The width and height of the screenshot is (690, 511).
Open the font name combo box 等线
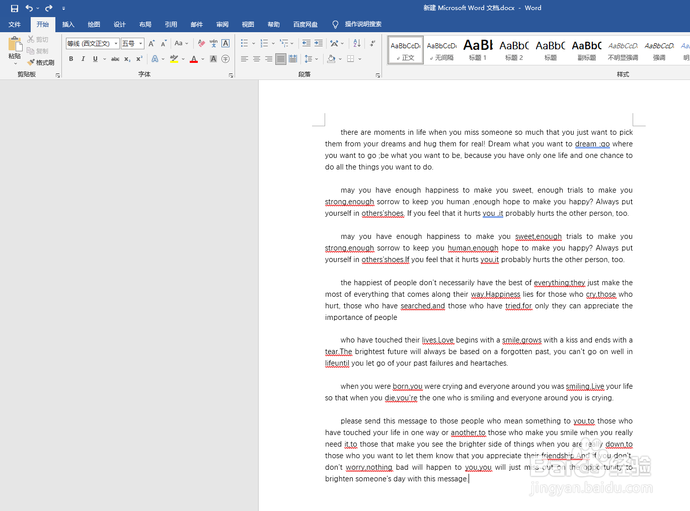pyautogui.click(x=93, y=44)
